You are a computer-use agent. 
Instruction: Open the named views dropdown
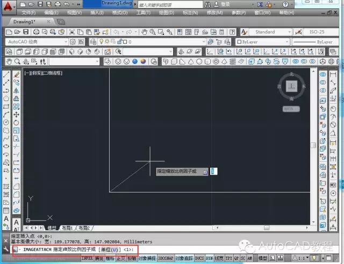pos(148,52)
